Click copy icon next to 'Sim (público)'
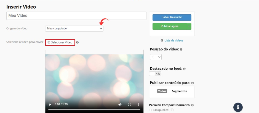 coord(172,110)
